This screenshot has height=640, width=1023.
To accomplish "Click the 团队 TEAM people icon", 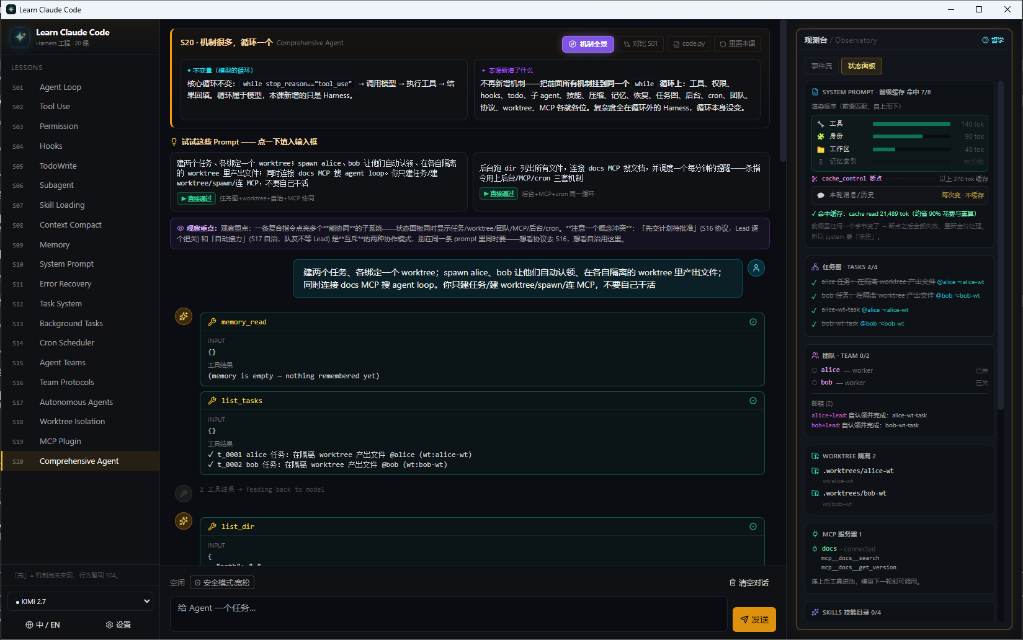I will pyautogui.click(x=815, y=355).
